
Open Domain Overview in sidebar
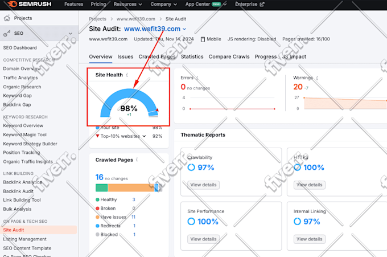pyautogui.click(x=22, y=69)
